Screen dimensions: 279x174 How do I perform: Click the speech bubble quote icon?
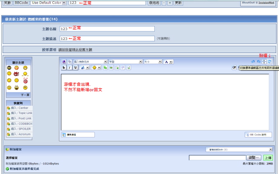tap(123, 67)
